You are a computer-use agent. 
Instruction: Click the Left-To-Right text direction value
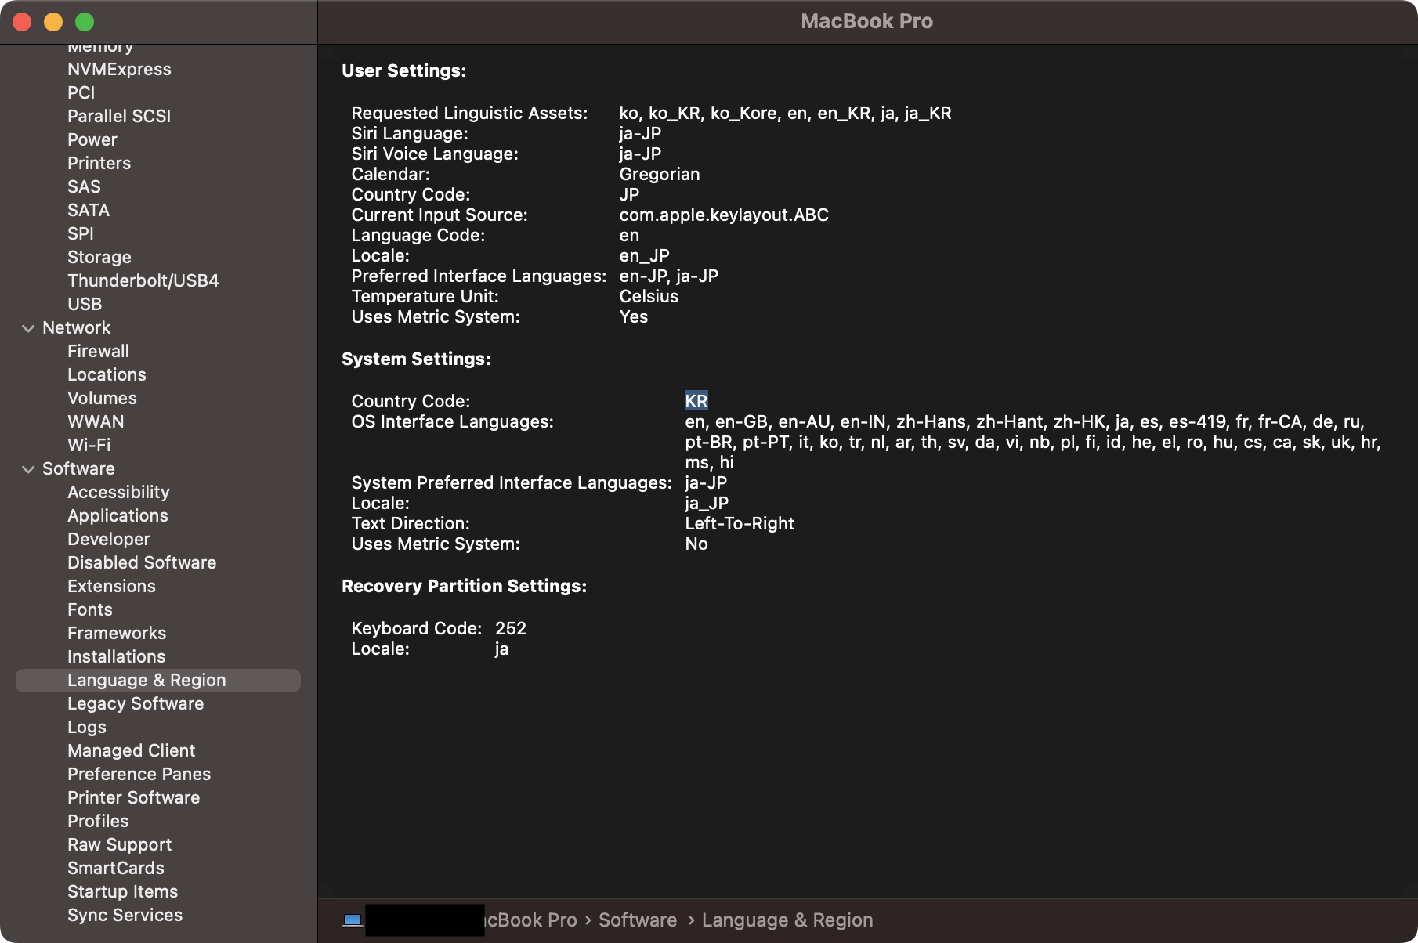[740, 523]
